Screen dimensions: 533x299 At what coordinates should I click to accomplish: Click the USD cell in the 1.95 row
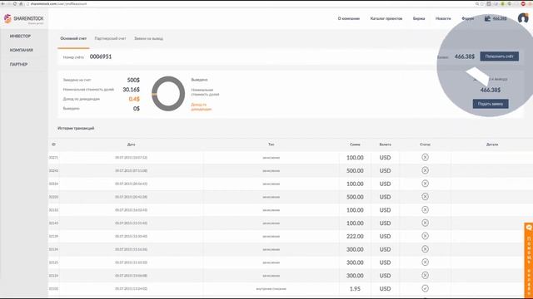click(385, 289)
